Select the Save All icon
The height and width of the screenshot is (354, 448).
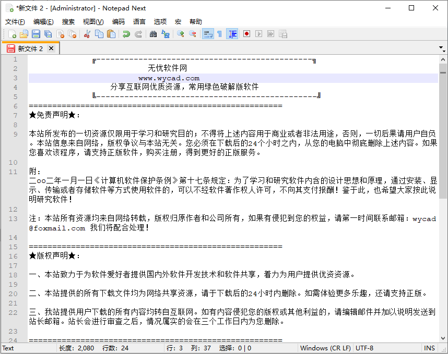pos(47,33)
